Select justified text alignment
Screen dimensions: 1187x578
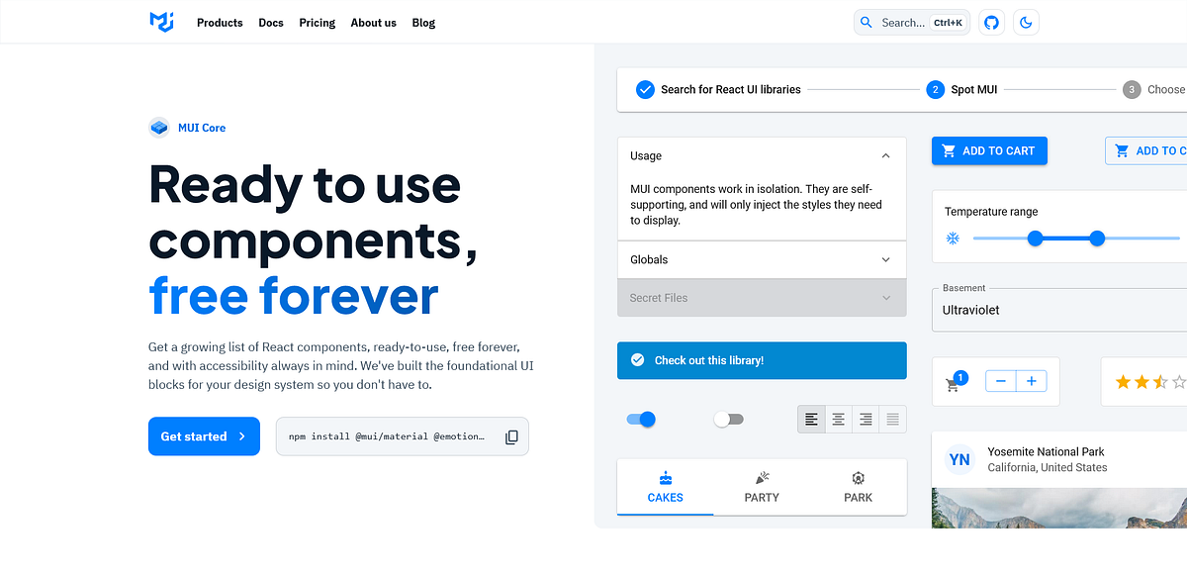(x=892, y=419)
